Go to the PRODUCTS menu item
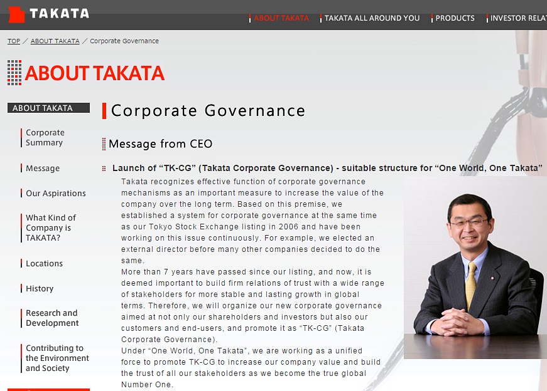This screenshot has height=391, width=547. (x=455, y=18)
